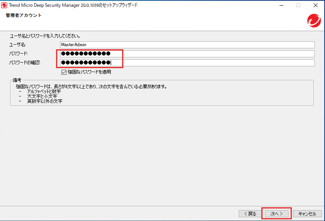The width and height of the screenshot is (325, 221).
Task: Minimize the setup wizard window
Action: pos(281,5)
